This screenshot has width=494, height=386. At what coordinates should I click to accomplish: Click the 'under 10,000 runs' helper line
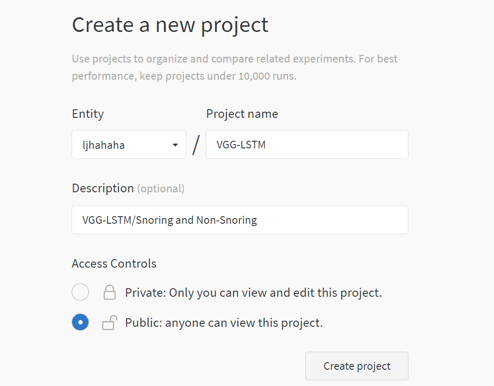pos(184,76)
